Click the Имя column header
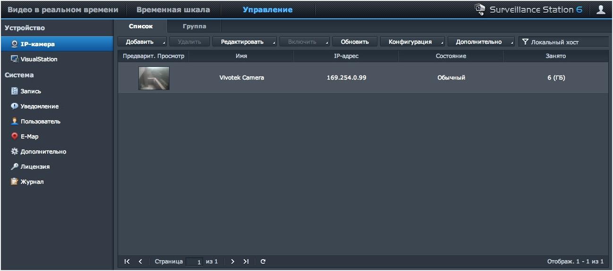Viewport: 613px width, 271px height. point(241,56)
